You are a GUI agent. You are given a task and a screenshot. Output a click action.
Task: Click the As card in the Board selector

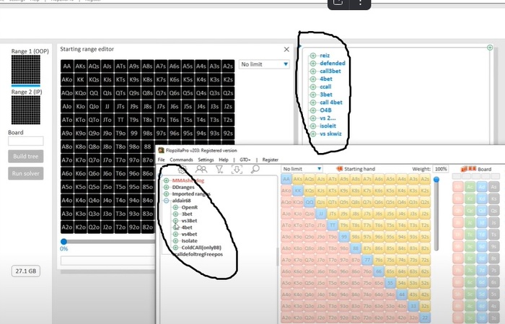[x=494, y=187]
